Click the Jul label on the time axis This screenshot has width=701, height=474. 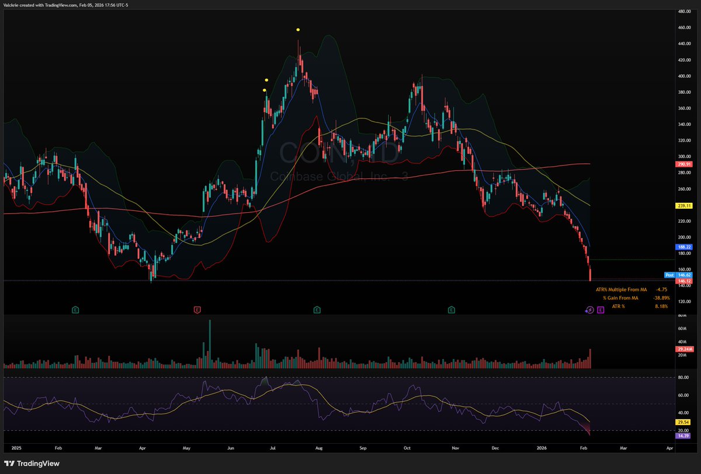[272, 448]
